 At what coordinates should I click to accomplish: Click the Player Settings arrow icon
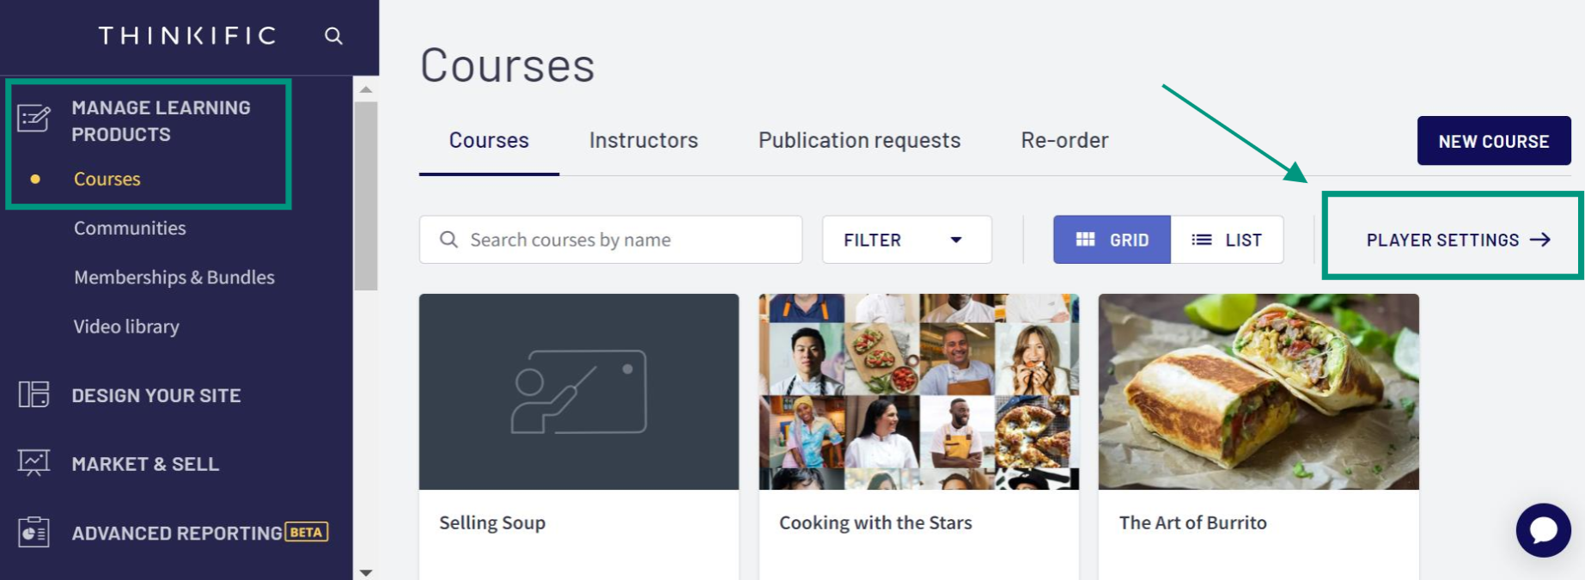tap(1540, 240)
